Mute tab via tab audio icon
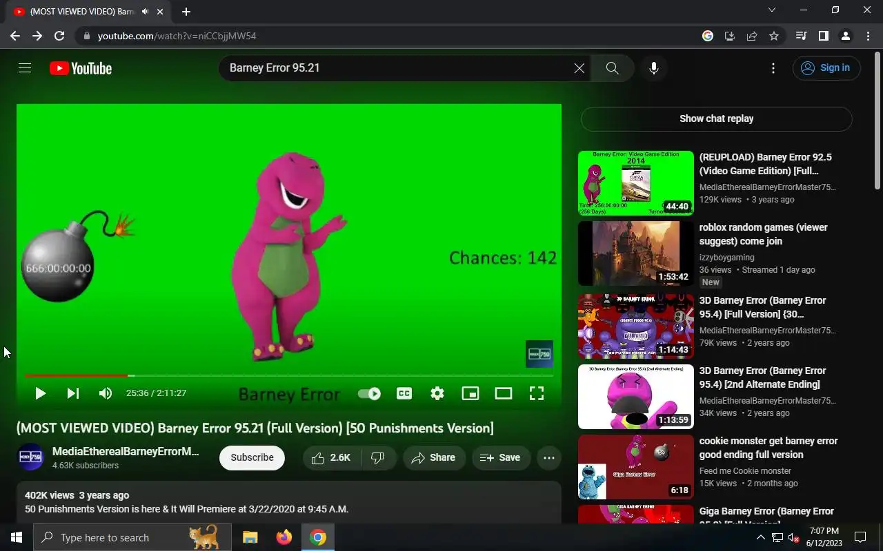The image size is (883, 551). tap(146, 12)
